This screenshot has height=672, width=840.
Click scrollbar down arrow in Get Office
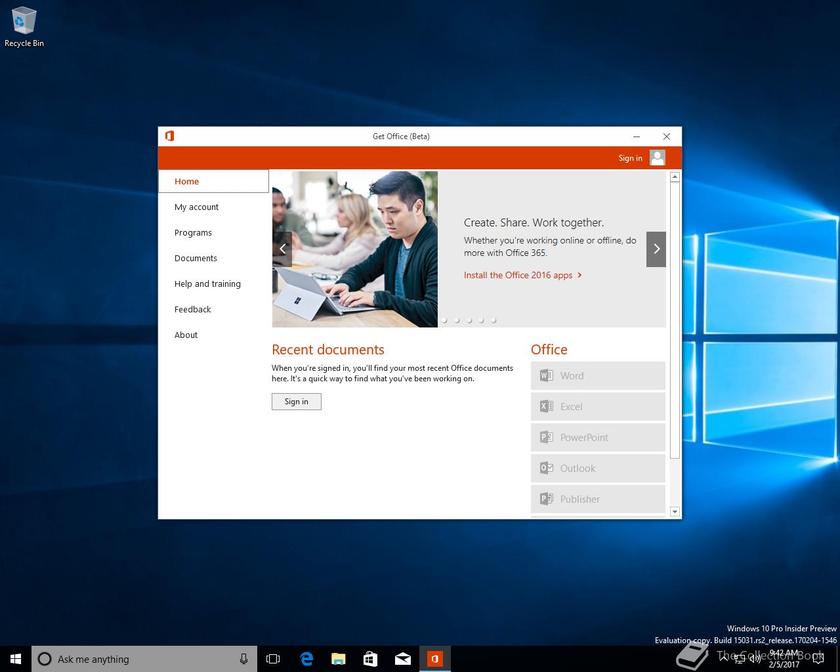click(x=675, y=511)
